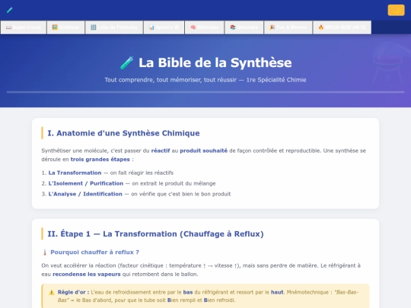The image size is (411, 308).
Task: Click the book icon on the Super-Cours tab
Action: [8, 27]
